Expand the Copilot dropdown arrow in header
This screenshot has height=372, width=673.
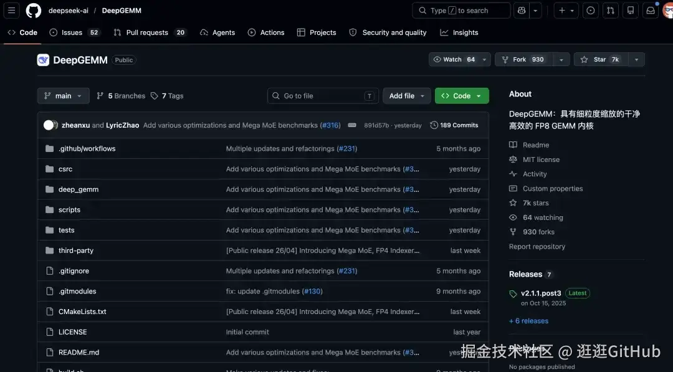click(x=535, y=11)
